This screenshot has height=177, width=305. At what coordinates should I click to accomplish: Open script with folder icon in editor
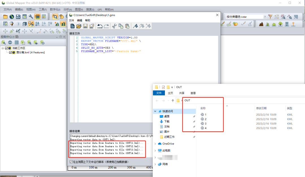pyautogui.click(x=79, y=26)
